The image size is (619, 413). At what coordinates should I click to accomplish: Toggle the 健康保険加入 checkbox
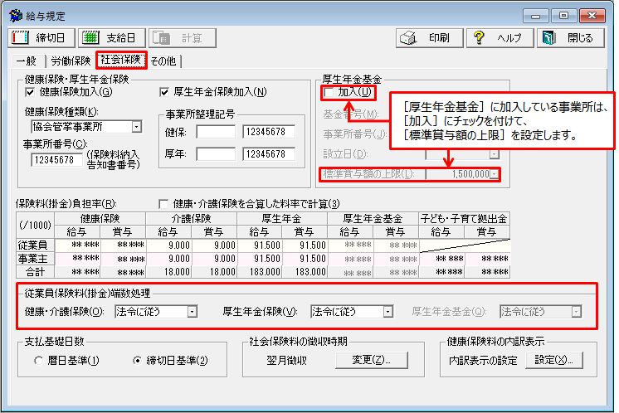click(x=31, y=92)
